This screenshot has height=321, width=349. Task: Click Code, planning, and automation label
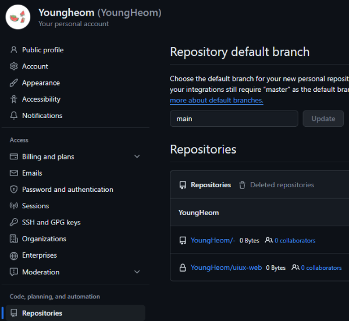click(55, 297)
